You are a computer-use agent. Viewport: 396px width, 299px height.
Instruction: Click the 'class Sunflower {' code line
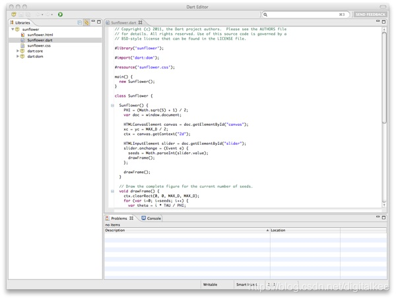coord(133,95)
